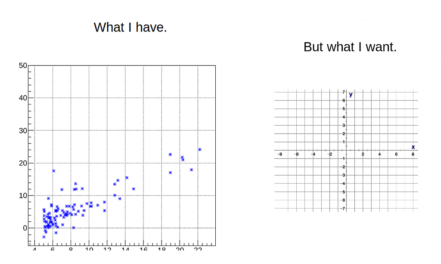Click the 10 label on the scatter plot y-axis
The image size is (441, 264).
23,195
